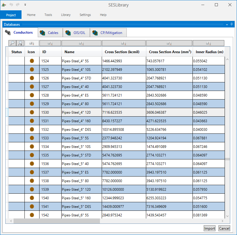237x235 pixels.
Task: Sort by Cross Section Area (mm²) header
Action: click(x=169, y=52)
